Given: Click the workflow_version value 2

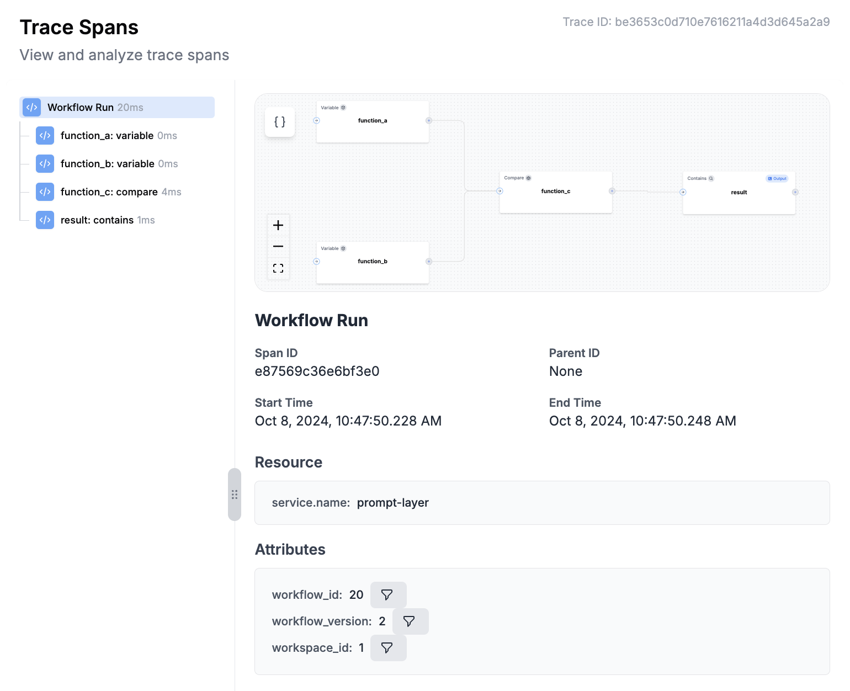Looking at the screenshot, I should coord(382,621).
